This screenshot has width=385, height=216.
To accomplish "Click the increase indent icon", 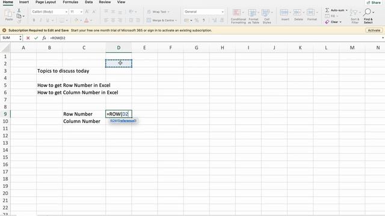I will click(138, 20).
